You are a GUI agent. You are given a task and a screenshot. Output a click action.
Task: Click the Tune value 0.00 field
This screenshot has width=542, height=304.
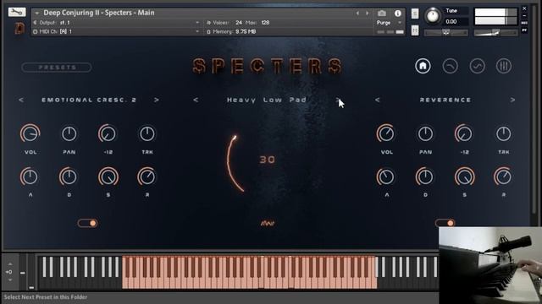[456, 22]
